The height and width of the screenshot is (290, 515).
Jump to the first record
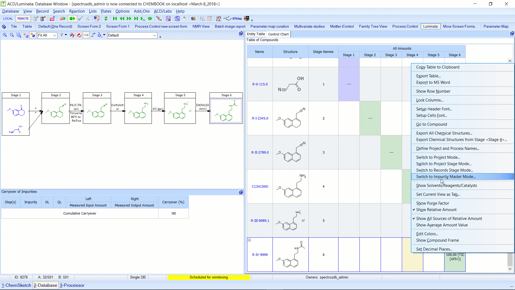pos(115,19)
